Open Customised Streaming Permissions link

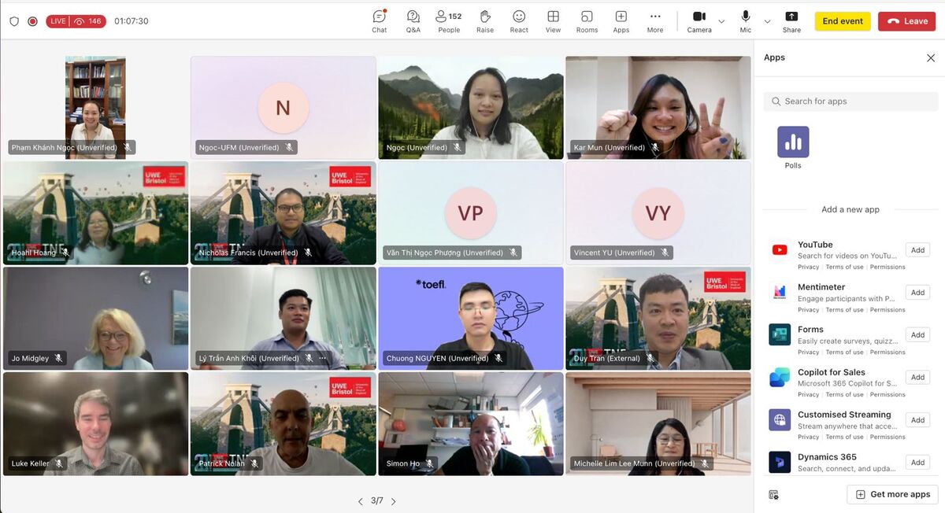coord(888,437)
